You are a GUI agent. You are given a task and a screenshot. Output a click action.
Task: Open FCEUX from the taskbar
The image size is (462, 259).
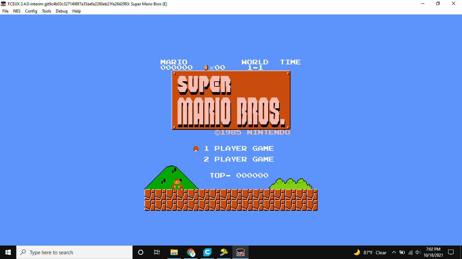[x=240, y=252]
